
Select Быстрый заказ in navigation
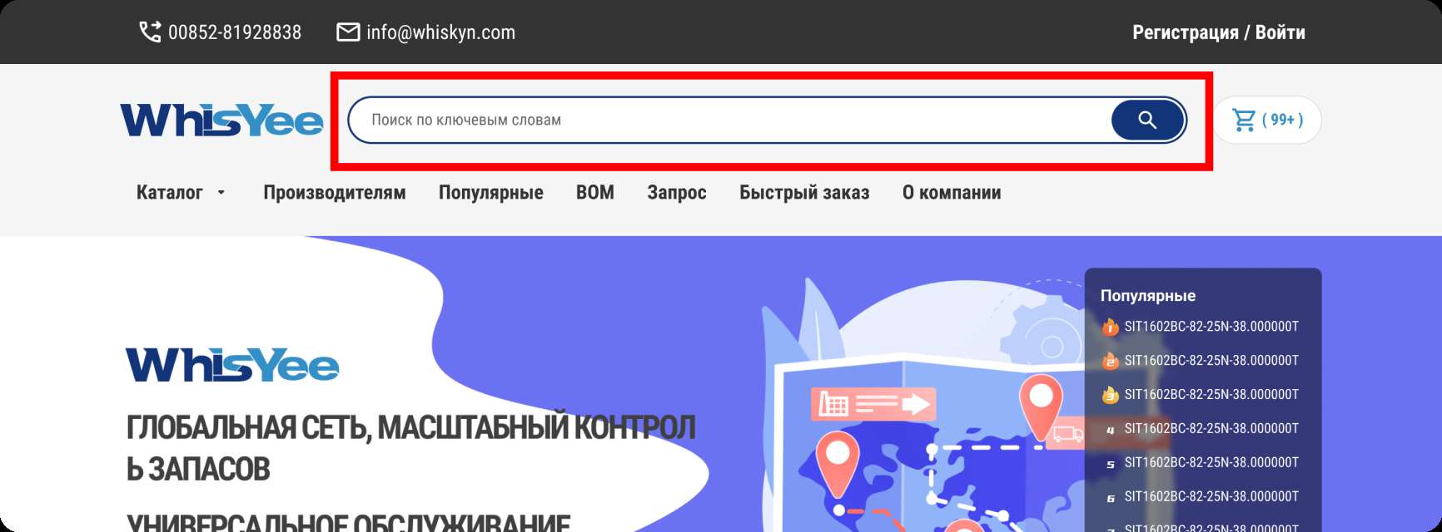[804, 193]
